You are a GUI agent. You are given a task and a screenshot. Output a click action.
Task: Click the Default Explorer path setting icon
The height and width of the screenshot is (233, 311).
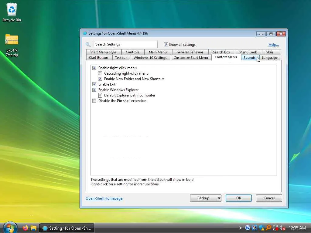(100, 95)
